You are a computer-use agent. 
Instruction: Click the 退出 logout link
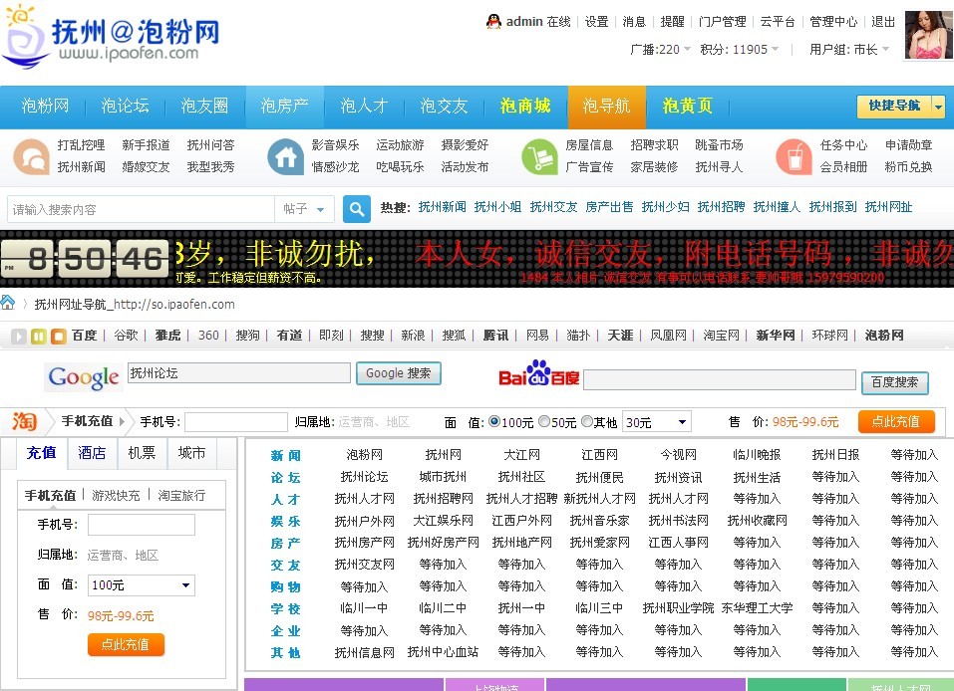(883, 21)
